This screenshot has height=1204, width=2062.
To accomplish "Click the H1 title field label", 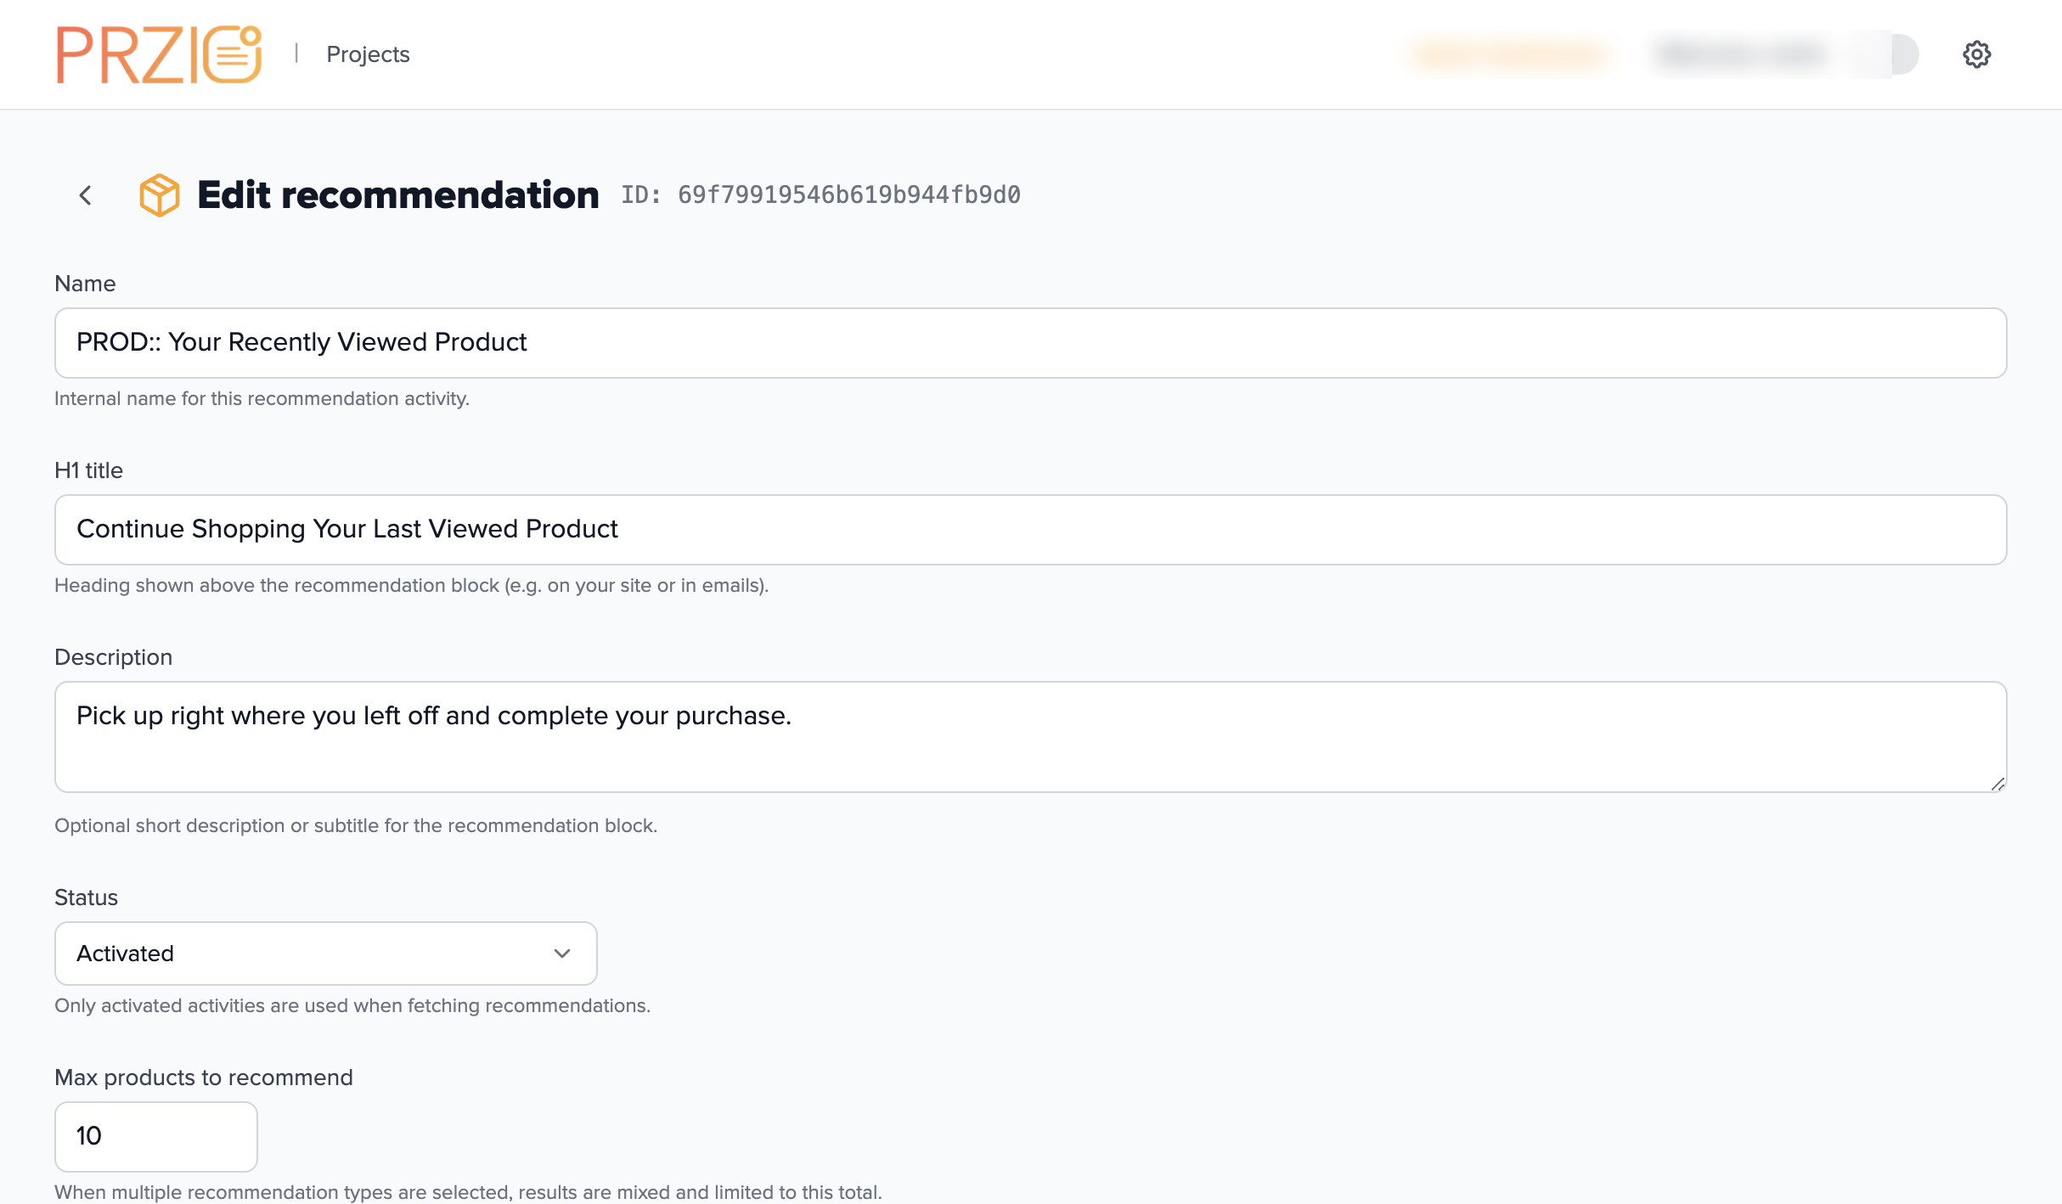I will (x=88, y=470).
